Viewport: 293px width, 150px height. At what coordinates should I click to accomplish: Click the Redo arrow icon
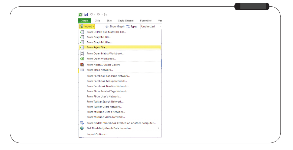click(x=99, y=14)
